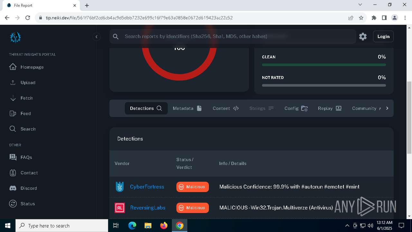Click the browser address bar URL

pos(139,18)
